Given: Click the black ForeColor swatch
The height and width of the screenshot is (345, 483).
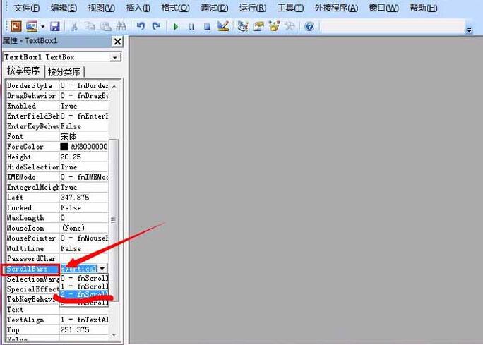Looking at the screenshot, I should (x=64, y=147).
